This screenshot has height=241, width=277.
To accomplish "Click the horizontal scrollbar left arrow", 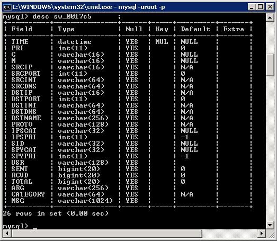I will coord(7,233).
